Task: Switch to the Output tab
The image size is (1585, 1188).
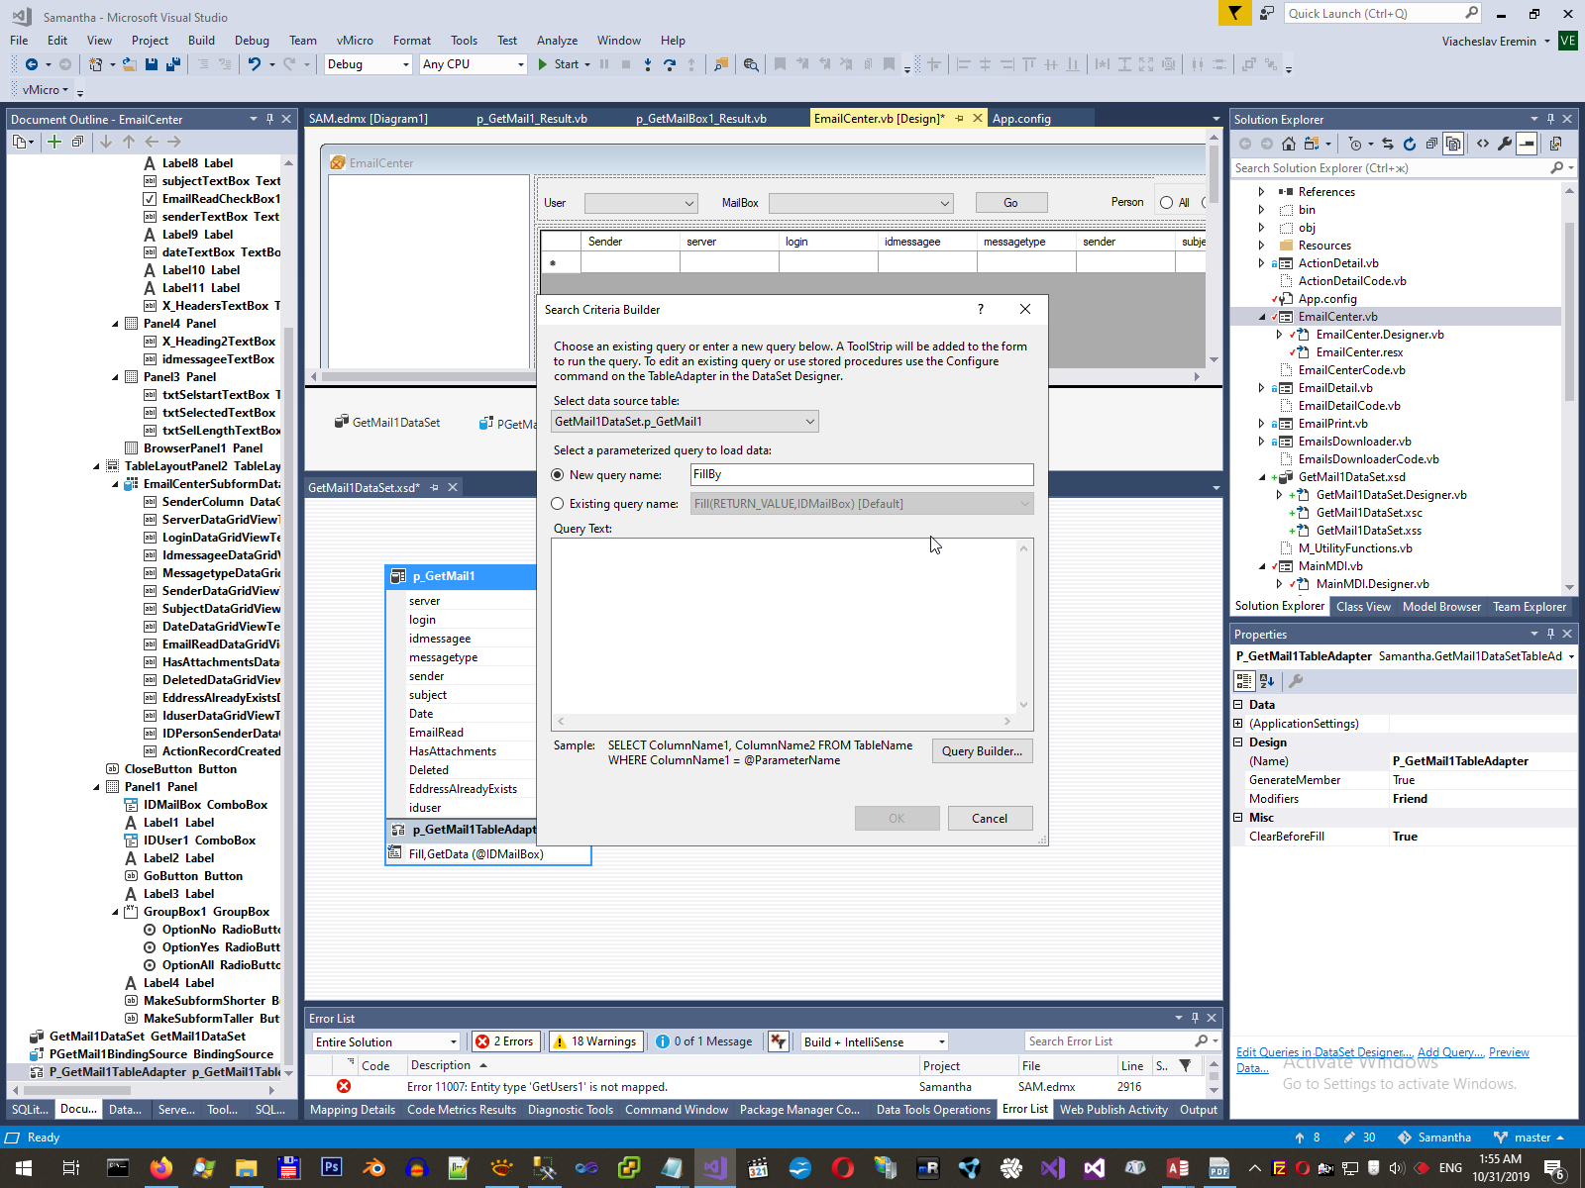Action: tap(1199, 1110)
